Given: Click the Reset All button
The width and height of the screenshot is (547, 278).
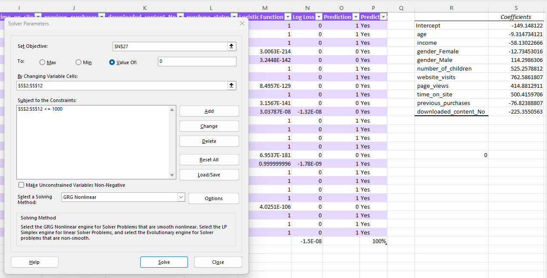Looking at the screenshot, I should coord(209,160).
